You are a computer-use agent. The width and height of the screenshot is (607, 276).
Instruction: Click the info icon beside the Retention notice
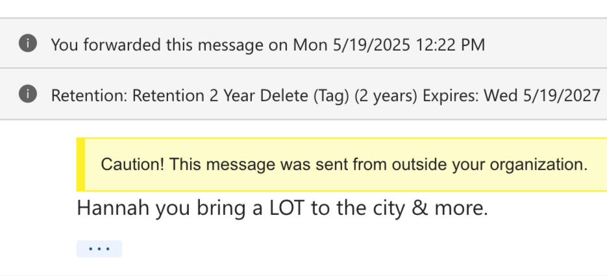click(x=27, y=95)
